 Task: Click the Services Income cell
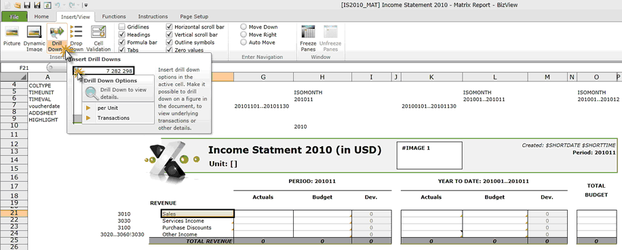[197, 221]
